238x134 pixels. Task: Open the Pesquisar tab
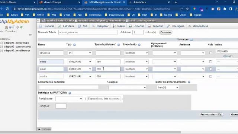(x=100, y=26)
